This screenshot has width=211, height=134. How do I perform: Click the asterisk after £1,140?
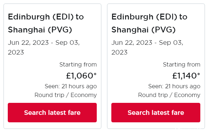coord(199,74)
